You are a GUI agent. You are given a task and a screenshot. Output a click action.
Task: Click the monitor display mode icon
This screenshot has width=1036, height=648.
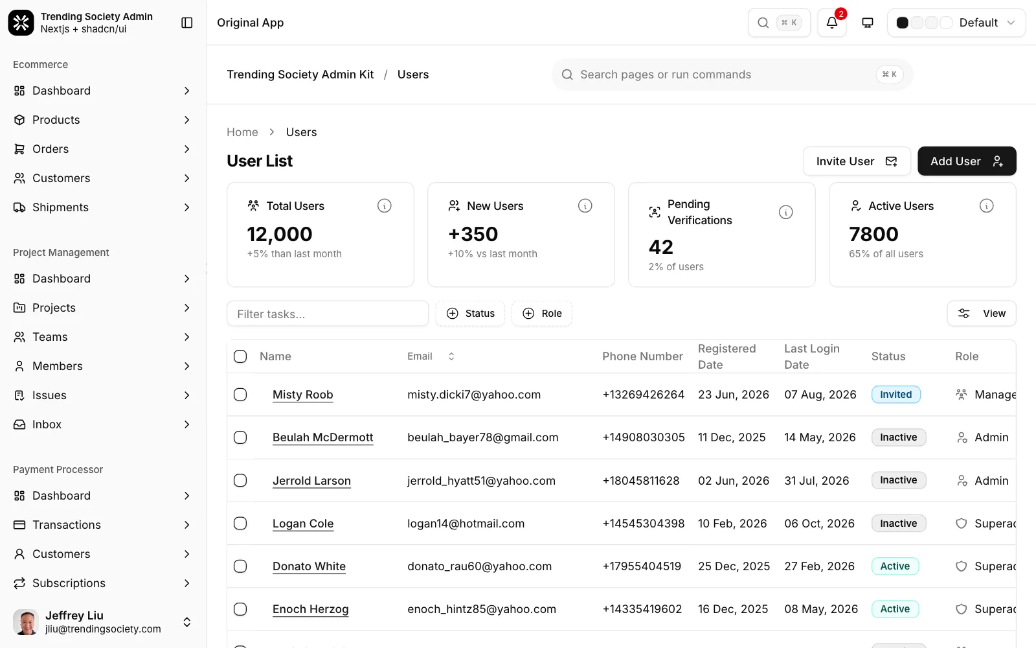click(x=868, y=23)
